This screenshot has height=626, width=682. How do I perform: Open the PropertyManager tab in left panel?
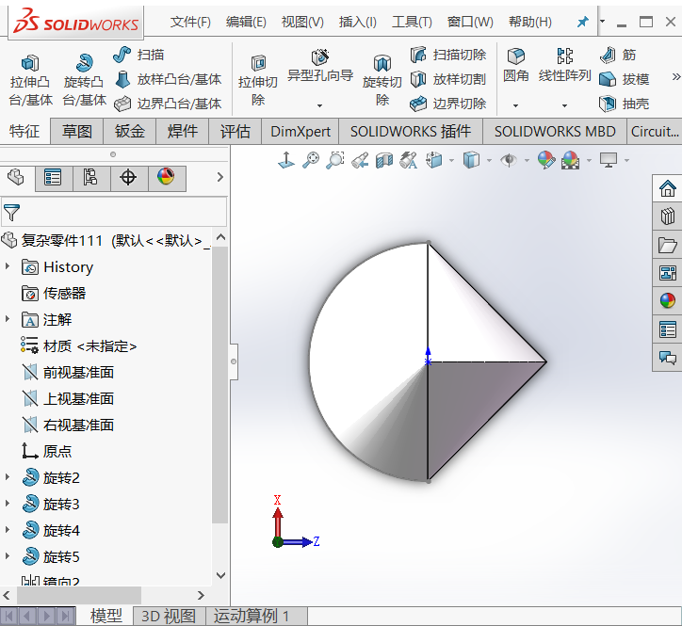coord(53,177)
